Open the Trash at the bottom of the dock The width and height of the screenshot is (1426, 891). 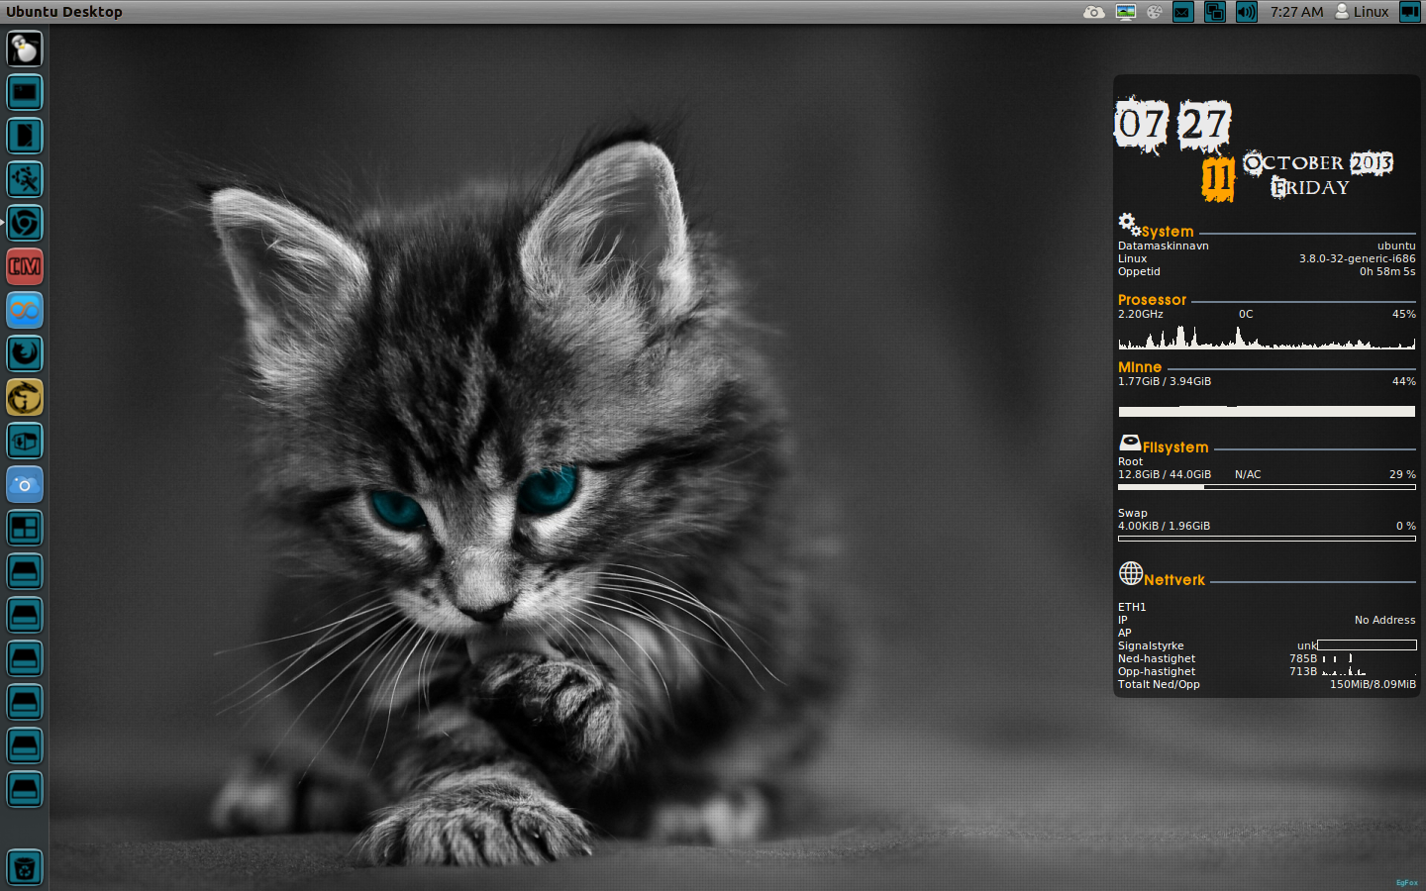pyautogui.click(x=25, y=868)
